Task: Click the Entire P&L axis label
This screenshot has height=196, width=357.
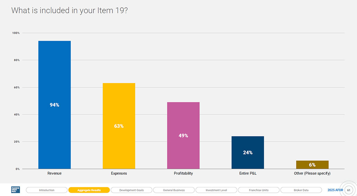Action: click(248, 173)
